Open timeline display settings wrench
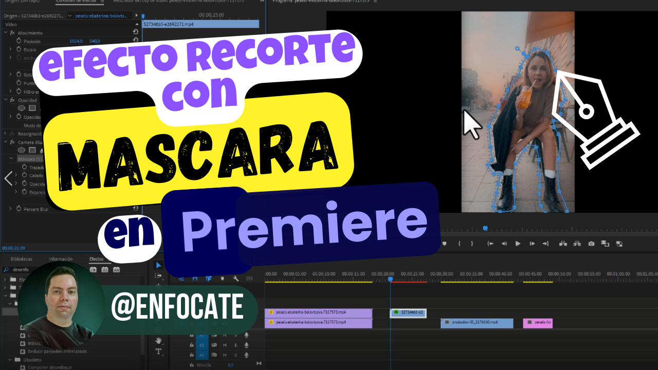The height and width of the screenshot is (370, 658). pos(235,279)
